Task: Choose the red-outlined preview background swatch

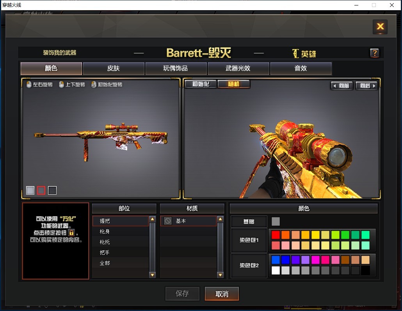Action: click(41, 190)
